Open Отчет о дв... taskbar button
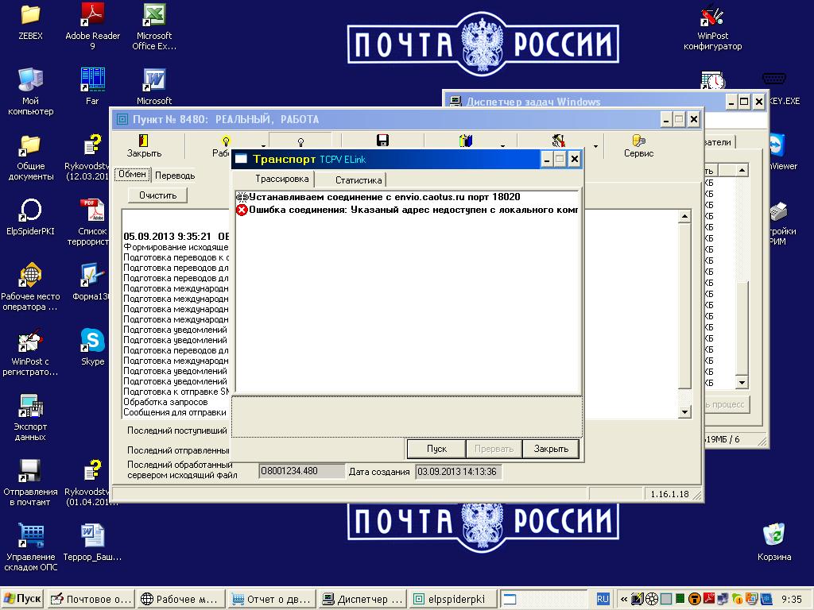This screenshot has width=814, height=610. [272, 599]
